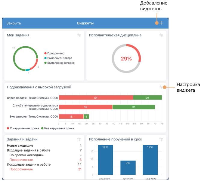Screen dimensions: 201x181
Task: Click the green bar for Служба генерального директора
Action: (134, 107)
